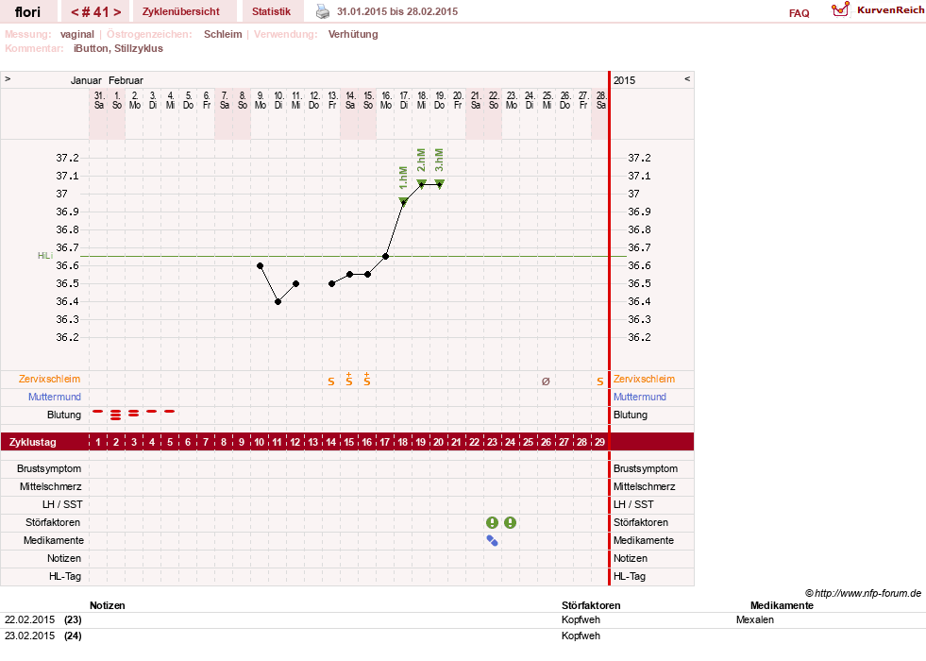Click the Schleim Östrogenzeichen value
Screen dimensions: 926x661
point(223,34)
